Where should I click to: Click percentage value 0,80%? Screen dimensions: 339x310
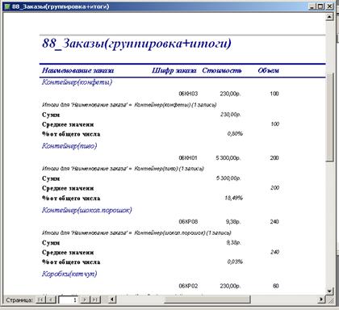pos(235,133)
